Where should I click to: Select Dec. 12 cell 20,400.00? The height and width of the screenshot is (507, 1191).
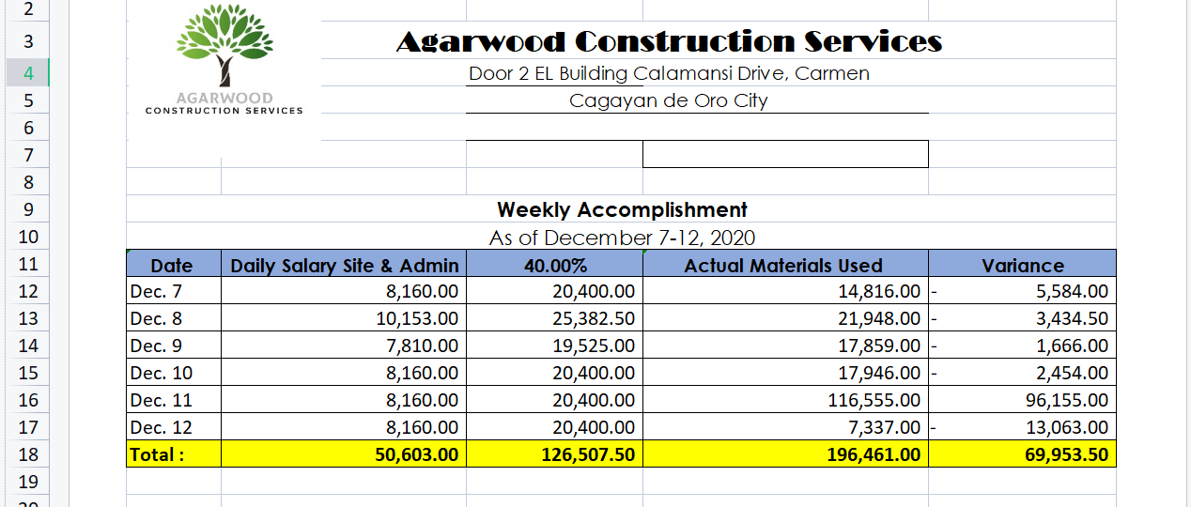tap(555, 427)
